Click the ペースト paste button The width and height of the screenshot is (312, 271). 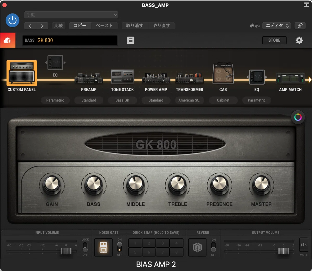click(x=104, y=25)
